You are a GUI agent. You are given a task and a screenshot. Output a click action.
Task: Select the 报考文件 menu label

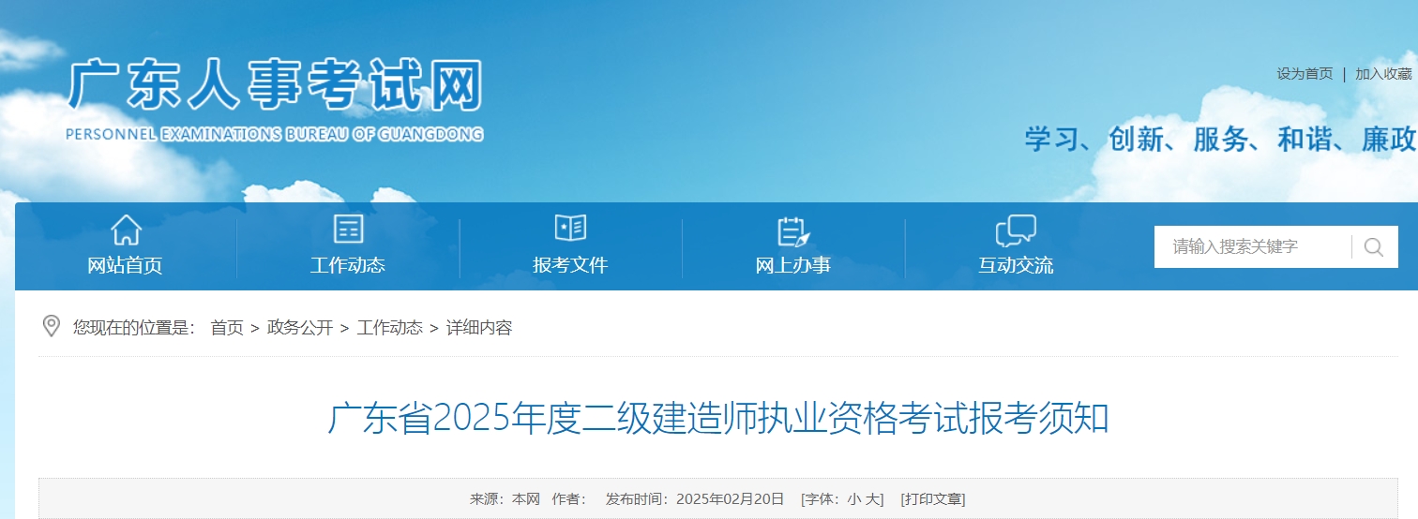click(x=570, y=265)
